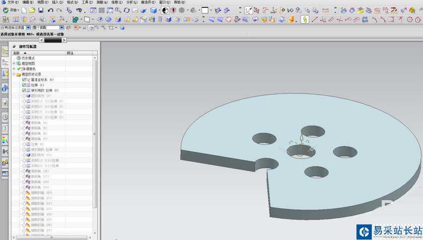423x240 pixels.
Task: Uncheck the 被引用的 拉伸 (2) checkbox
Action: pyautogui.click(x=24, y=90)
